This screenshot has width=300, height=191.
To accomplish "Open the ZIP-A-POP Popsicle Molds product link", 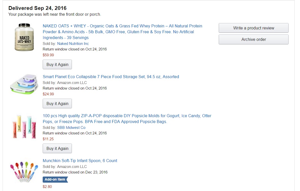I will point(127,119).
